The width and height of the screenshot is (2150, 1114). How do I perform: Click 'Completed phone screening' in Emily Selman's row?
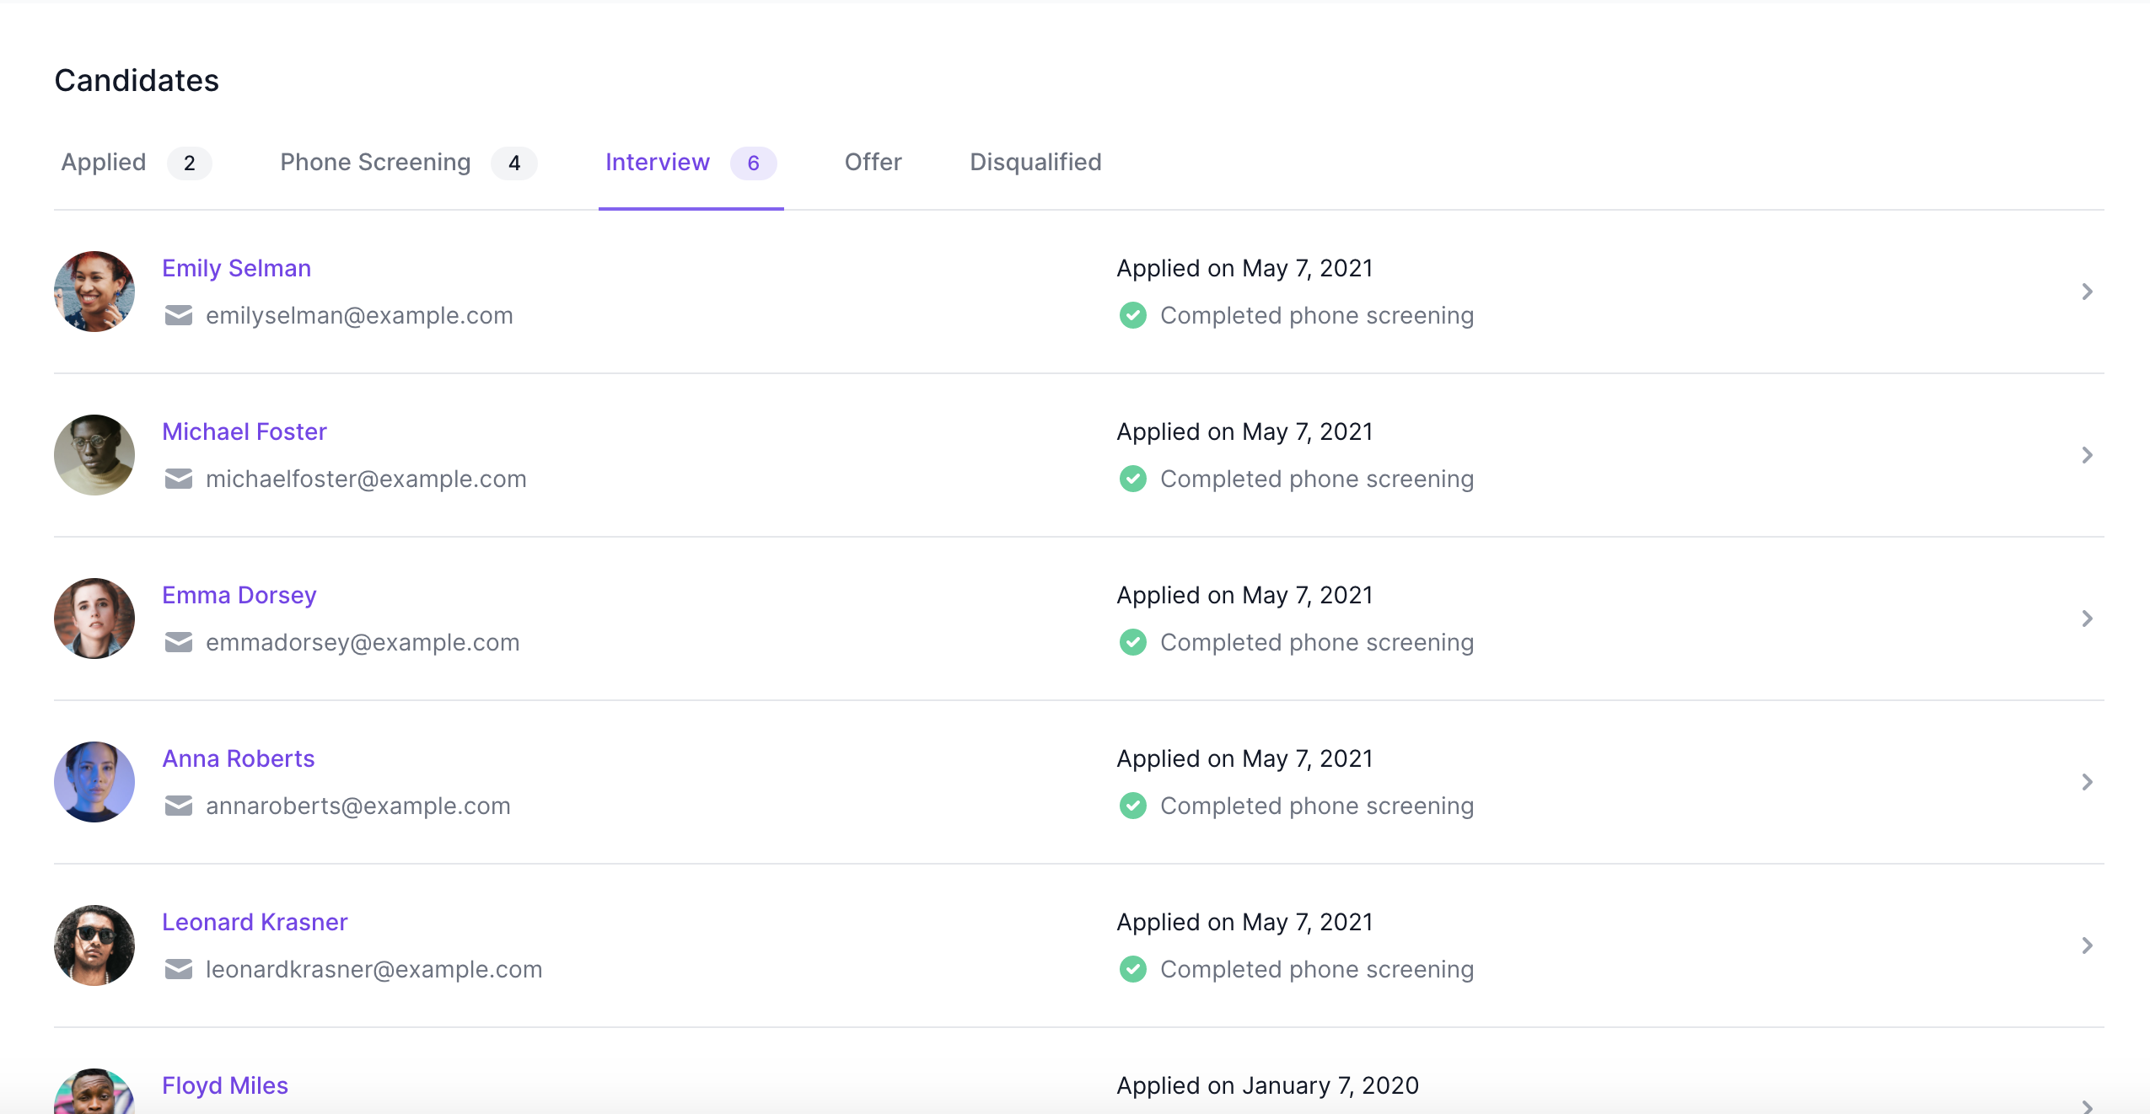tap(1317, 315)
